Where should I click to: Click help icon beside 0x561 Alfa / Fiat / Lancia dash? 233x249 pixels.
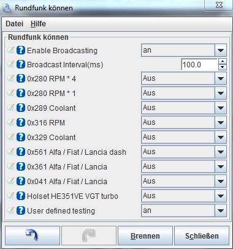point(21,152)
